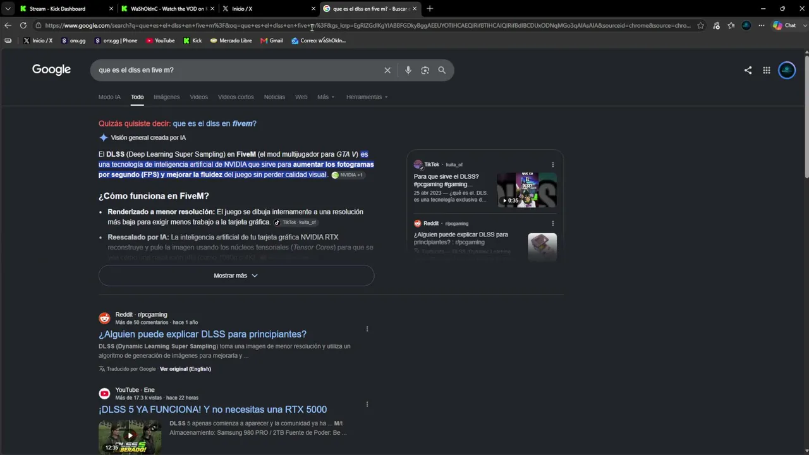Open the Google account avatar
Viewport: 809px width, 455px height.
[x=787, y=70]
